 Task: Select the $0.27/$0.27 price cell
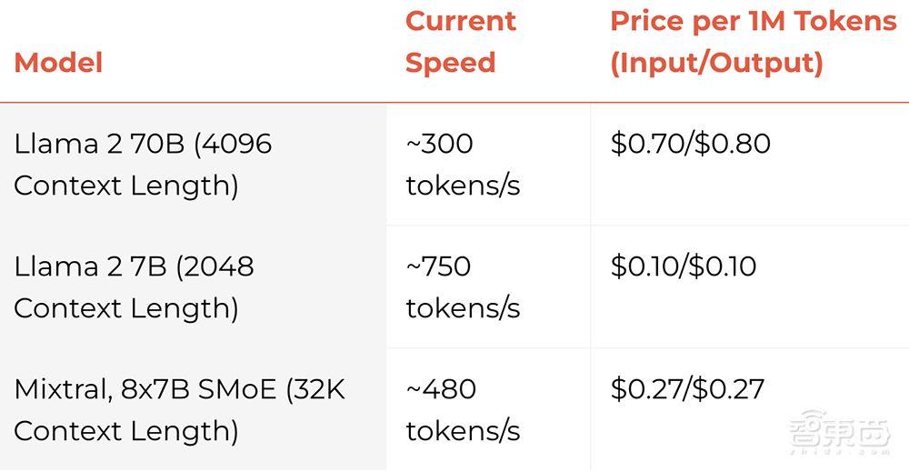coord(687,389)
